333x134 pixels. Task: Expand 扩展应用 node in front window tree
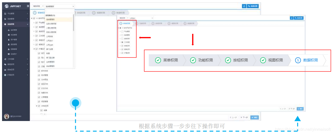click(x=120, y=53)
